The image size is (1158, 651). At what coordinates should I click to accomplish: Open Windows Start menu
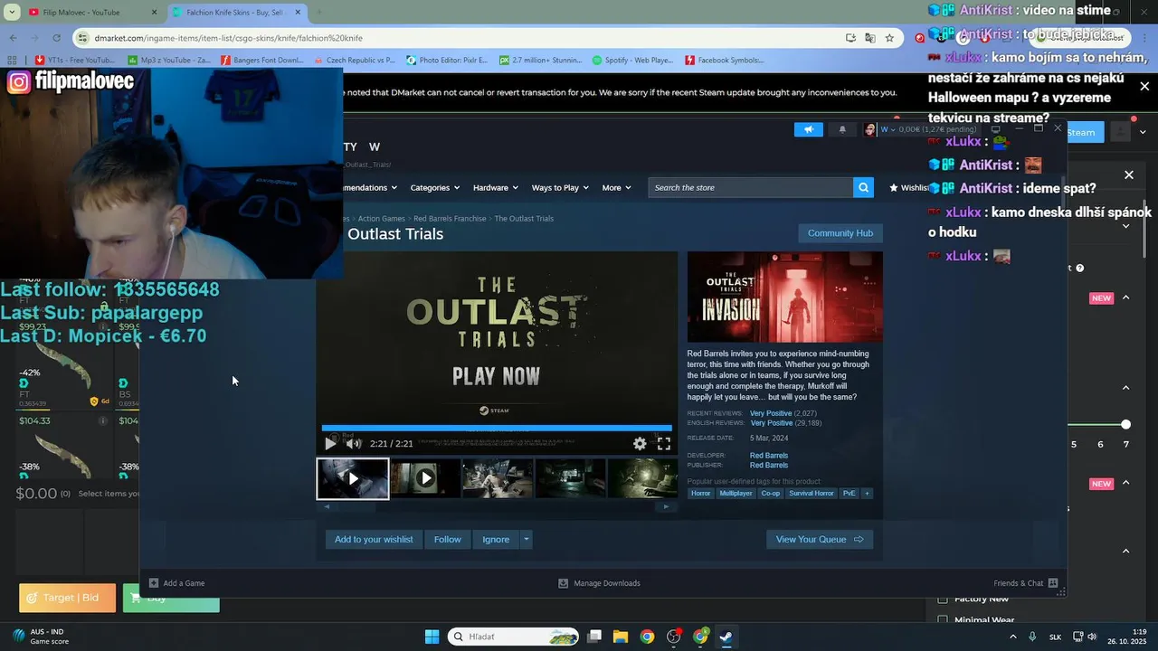pos(432,637)
